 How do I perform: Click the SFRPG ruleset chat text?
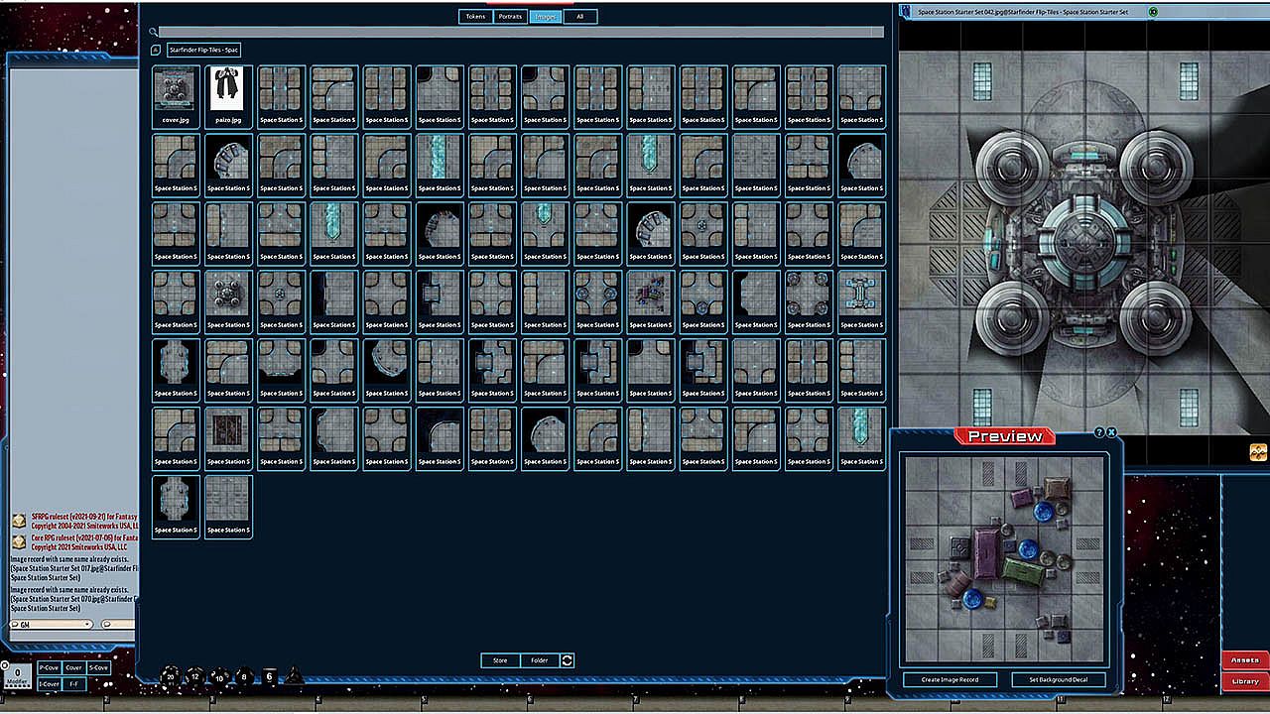pyautogui.click(x=83, y=521)
